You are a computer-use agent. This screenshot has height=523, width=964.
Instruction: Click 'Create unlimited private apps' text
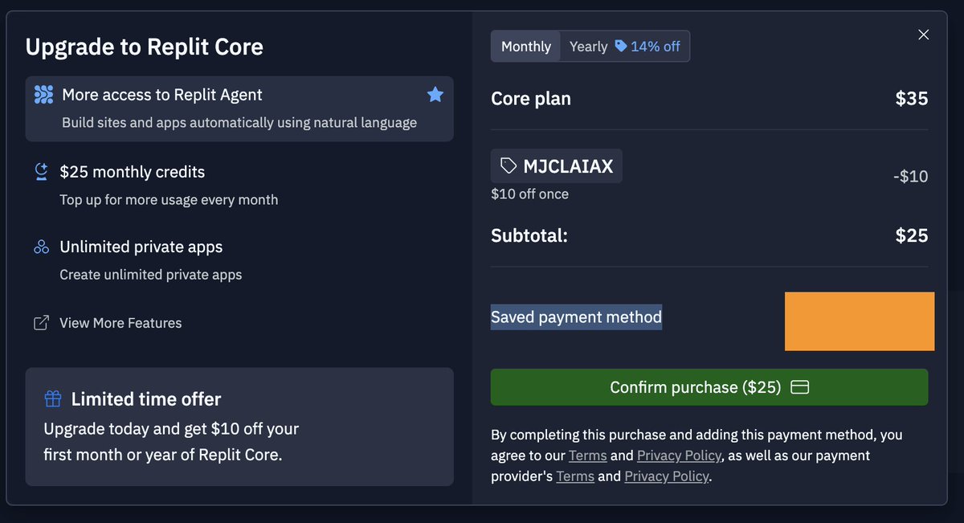[151, 275]
